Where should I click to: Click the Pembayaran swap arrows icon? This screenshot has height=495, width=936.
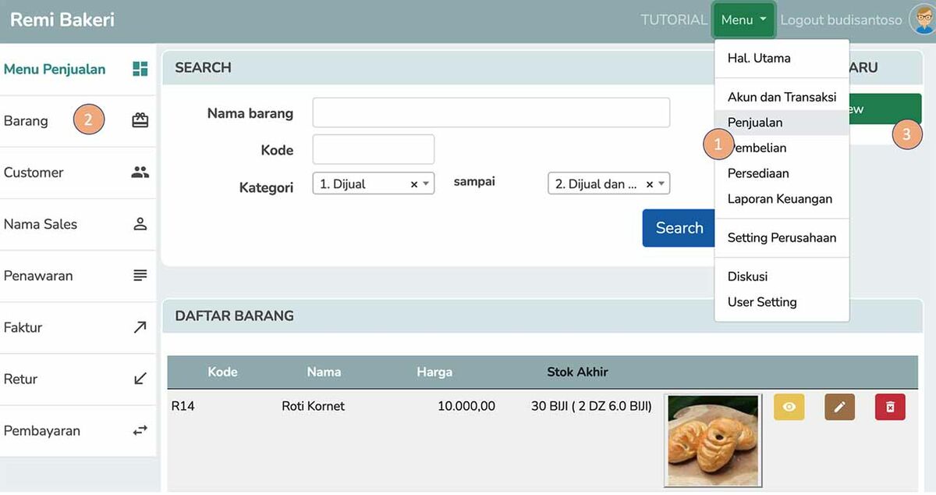tap(140, 430)
